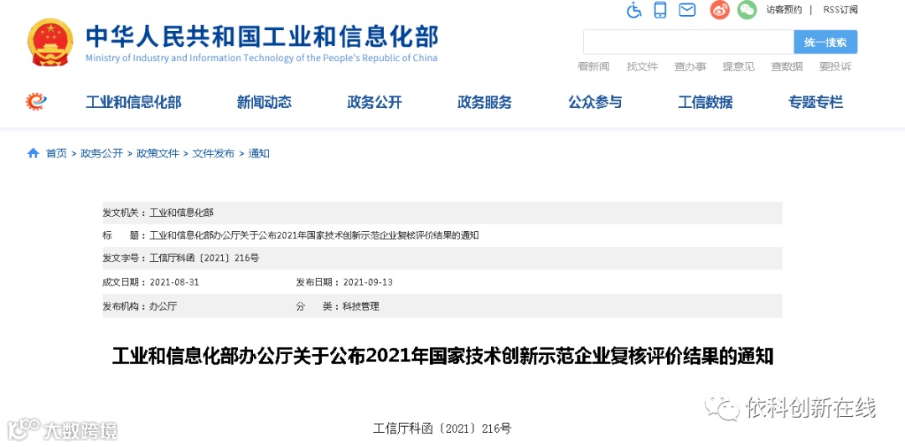Click the national emblem logo
Viewport: 905px width, 447px height.
(51, 42)
